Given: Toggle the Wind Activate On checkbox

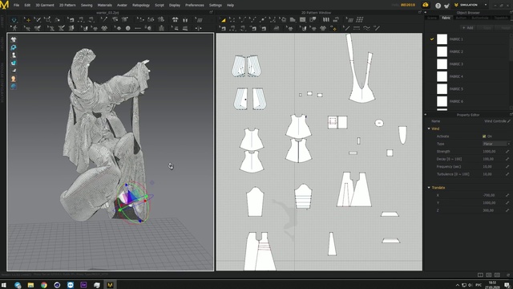Looking at the screenshot, I should coord(484,136).
